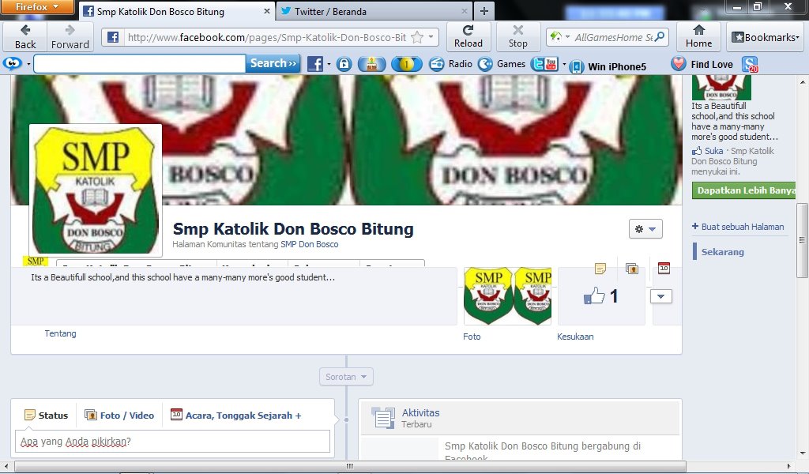Reload the current page

point(468,37)
